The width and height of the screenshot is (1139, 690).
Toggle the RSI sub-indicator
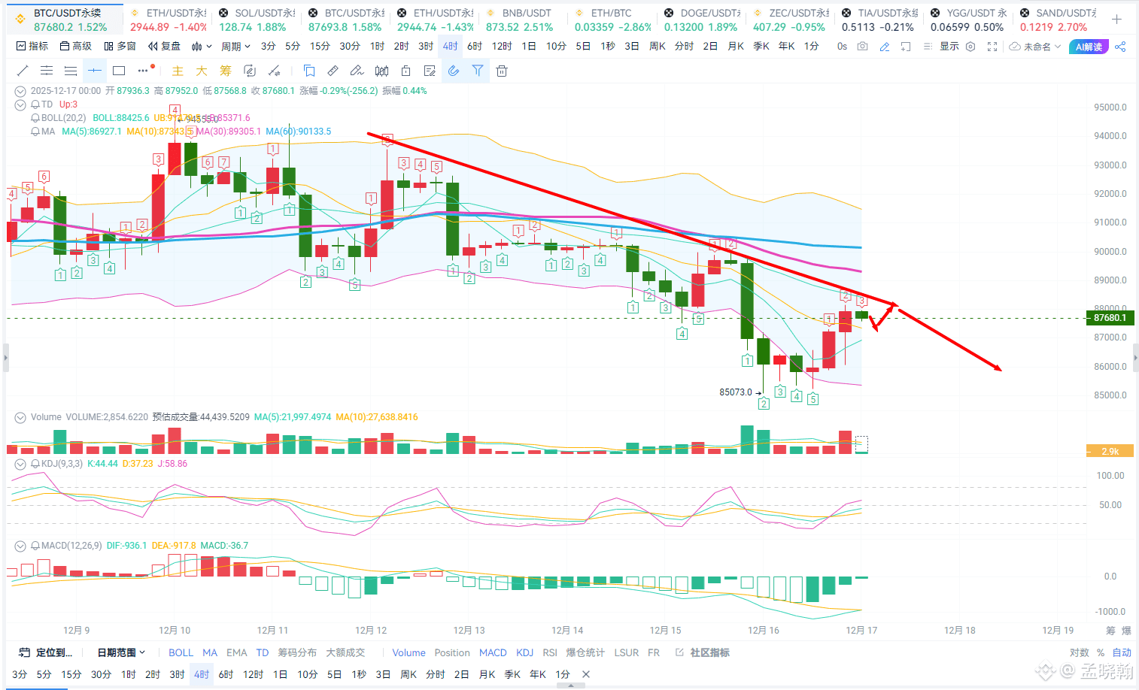pos(550,652)
